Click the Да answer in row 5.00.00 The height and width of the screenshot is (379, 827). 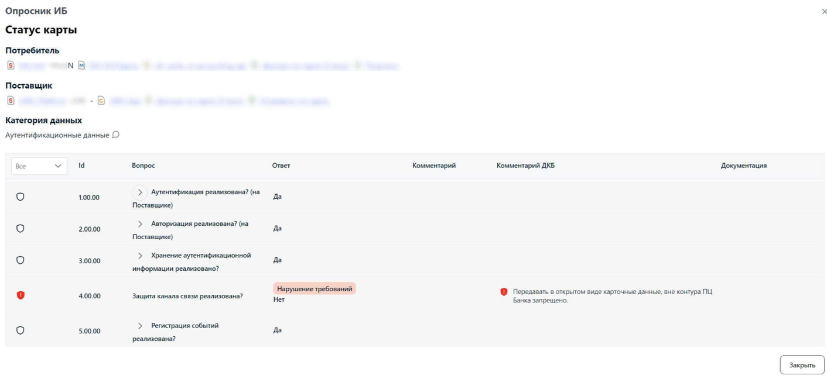278,330
